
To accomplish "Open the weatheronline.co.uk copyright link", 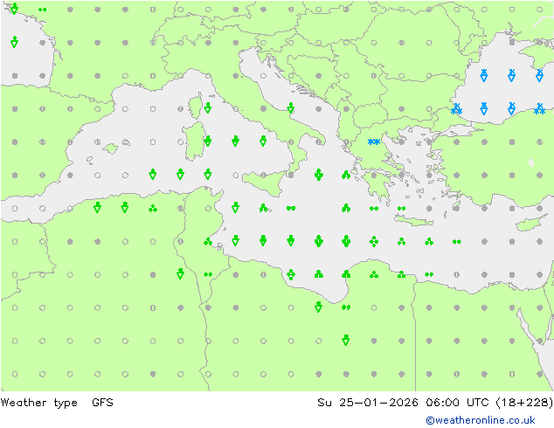I will click(481, 420).
